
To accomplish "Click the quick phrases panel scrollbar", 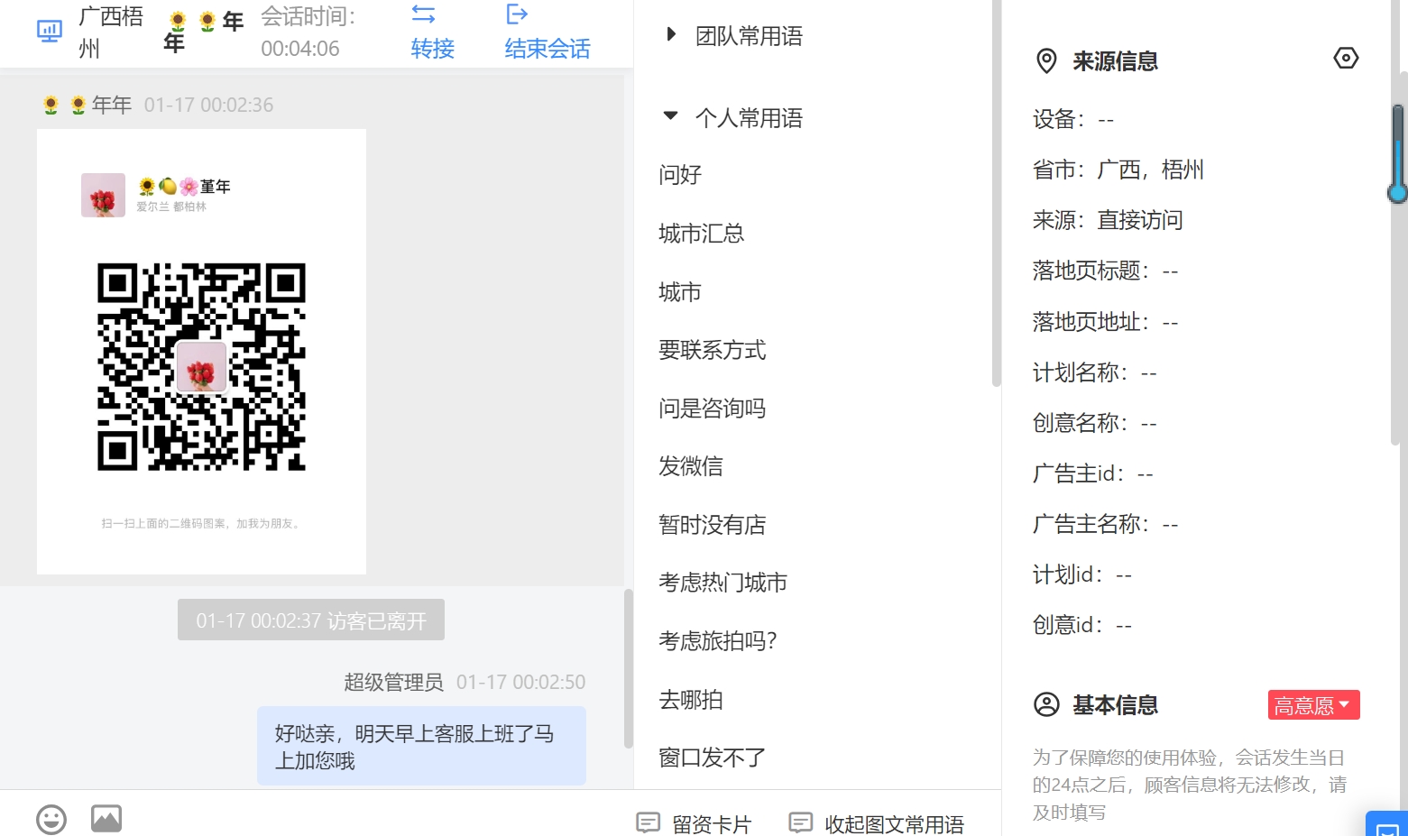I will coord(996,193).
